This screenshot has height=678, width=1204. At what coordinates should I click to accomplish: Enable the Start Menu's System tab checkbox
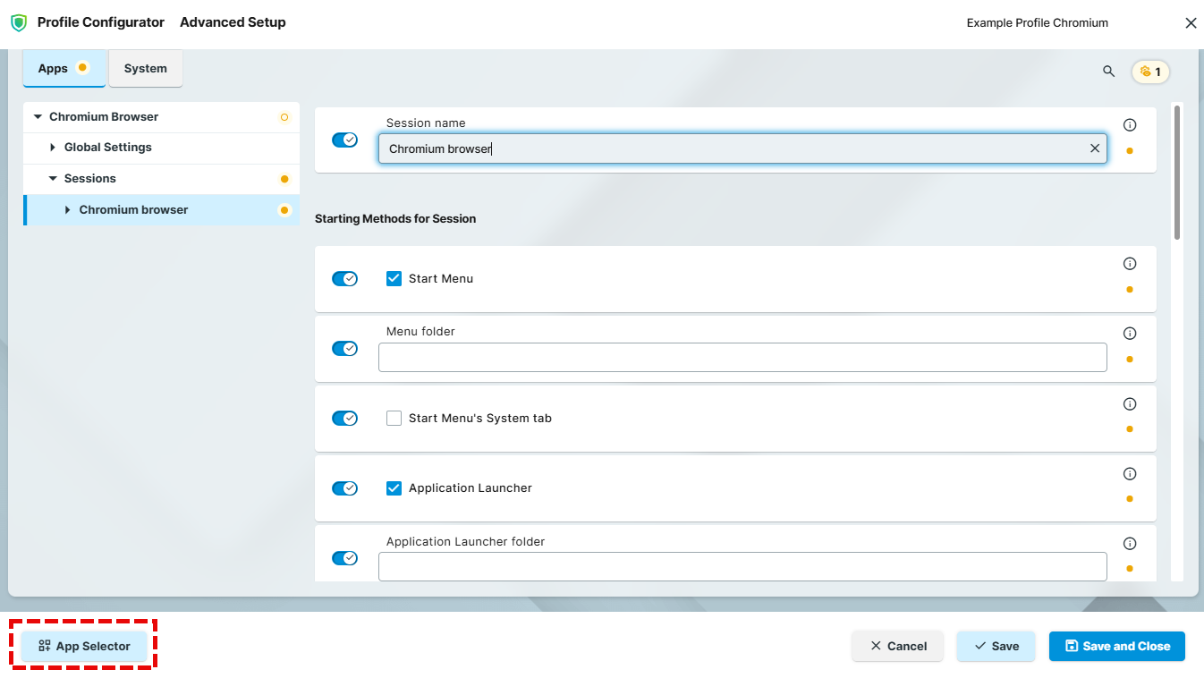tap(394, 418)
